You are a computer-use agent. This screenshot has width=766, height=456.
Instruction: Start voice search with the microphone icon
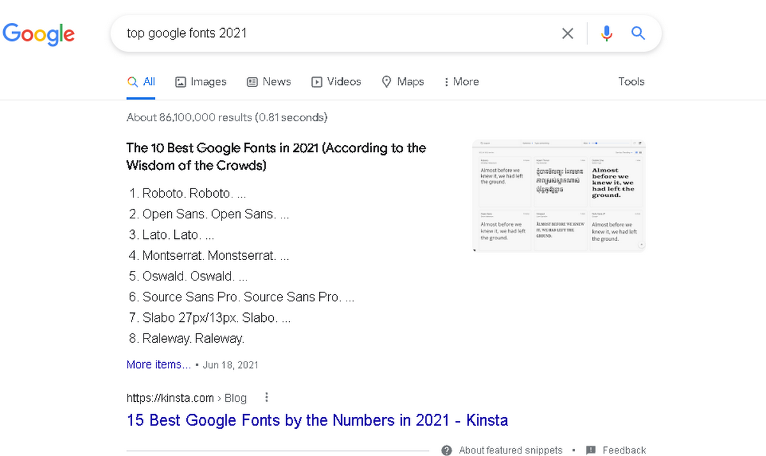click(x=607, y=33)
